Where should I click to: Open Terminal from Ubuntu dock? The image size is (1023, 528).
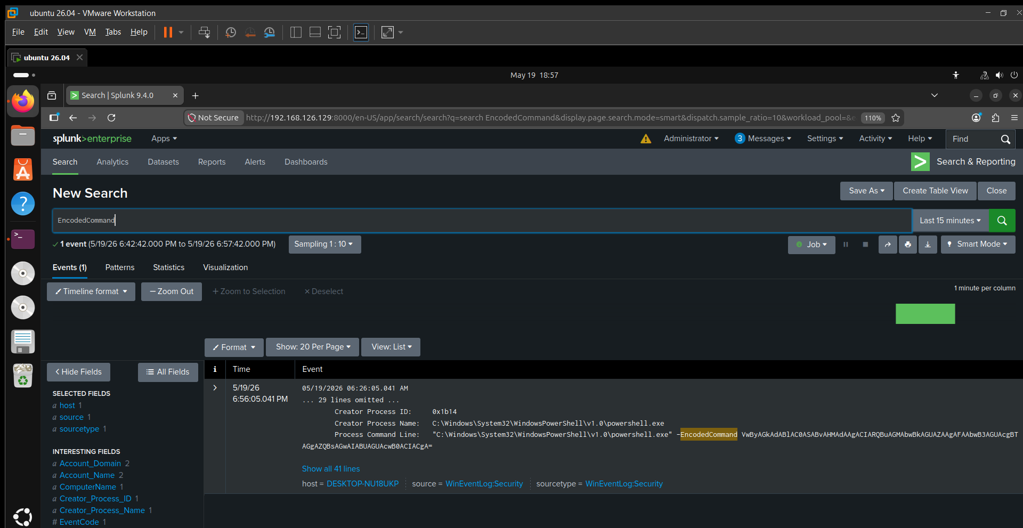click(x=23, y=239)
